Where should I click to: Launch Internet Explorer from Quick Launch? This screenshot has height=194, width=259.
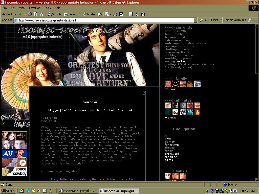(x=27, y=191)
